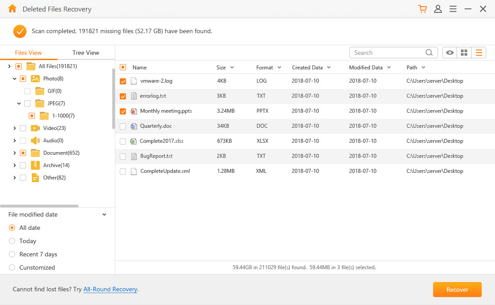Check the Quarterly.doc file
Screen dimensions: 495x305
click(x=122, y=126)
